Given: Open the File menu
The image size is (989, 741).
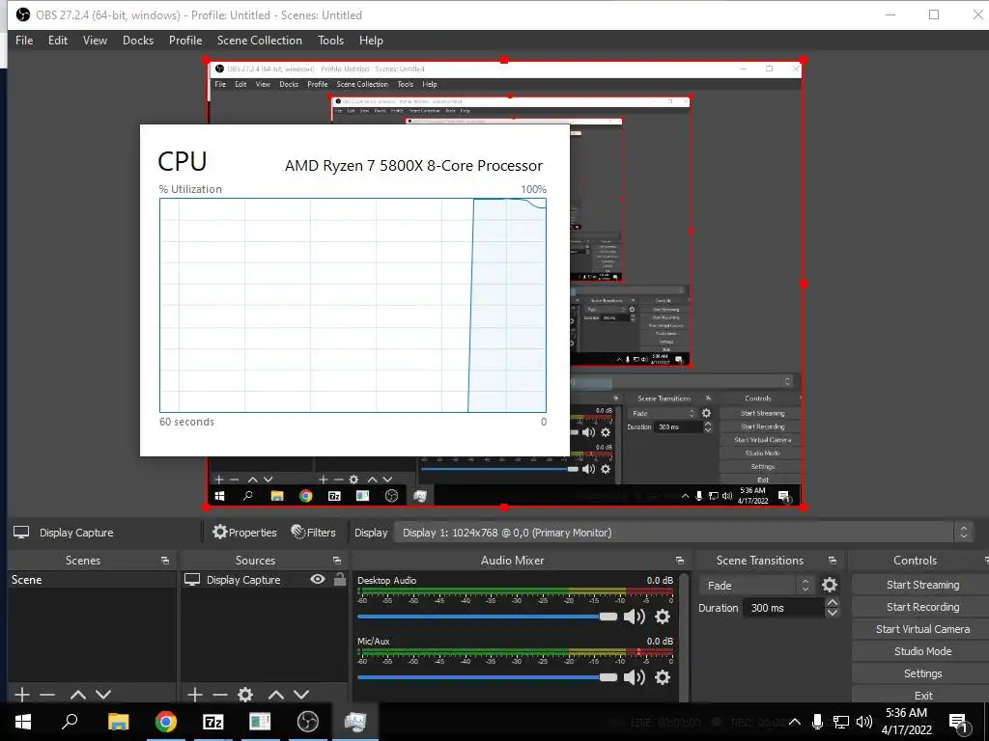Looking at the screenshot, I should pyautogui.click(x=24, y=41).
